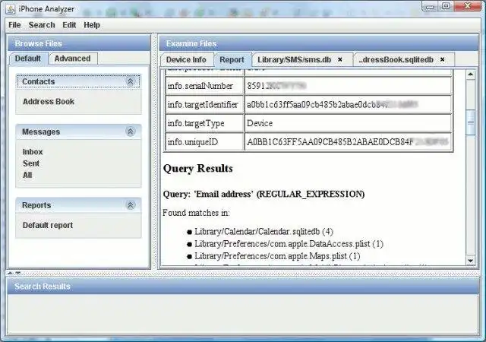Switch to the Advanced browse tab

click(x=73, y=59)
